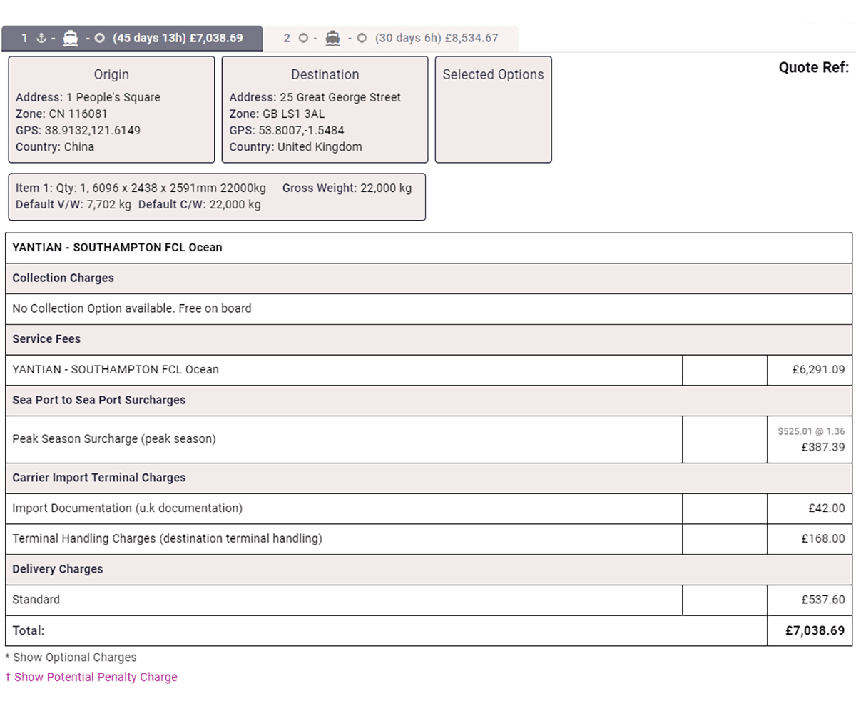
Task: Click the Quote Ref label
Action: (813, 68)
